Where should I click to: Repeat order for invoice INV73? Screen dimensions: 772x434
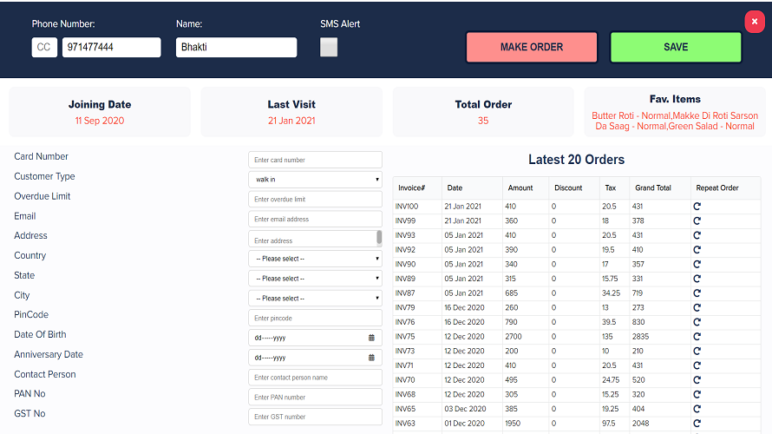tap(697, 352)
